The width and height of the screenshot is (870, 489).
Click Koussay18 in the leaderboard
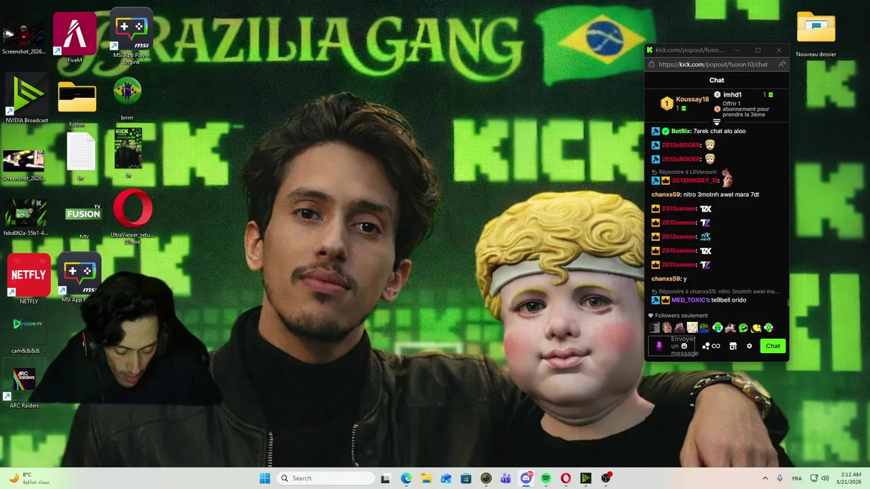pos(692,99)
